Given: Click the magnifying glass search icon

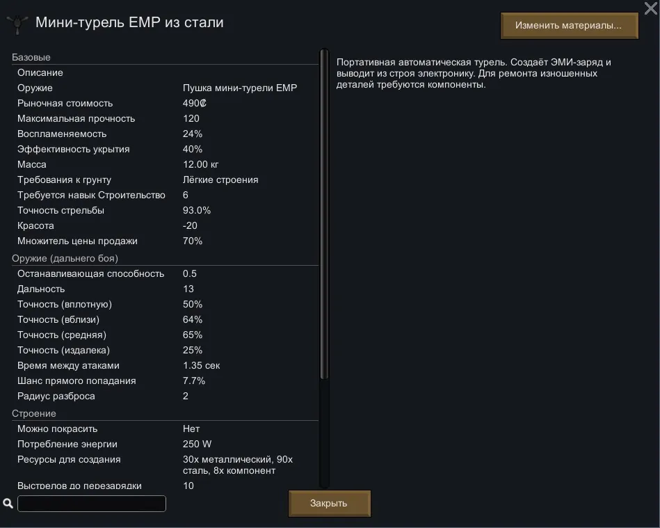Looking at the screenshot, I should point(8,503).
